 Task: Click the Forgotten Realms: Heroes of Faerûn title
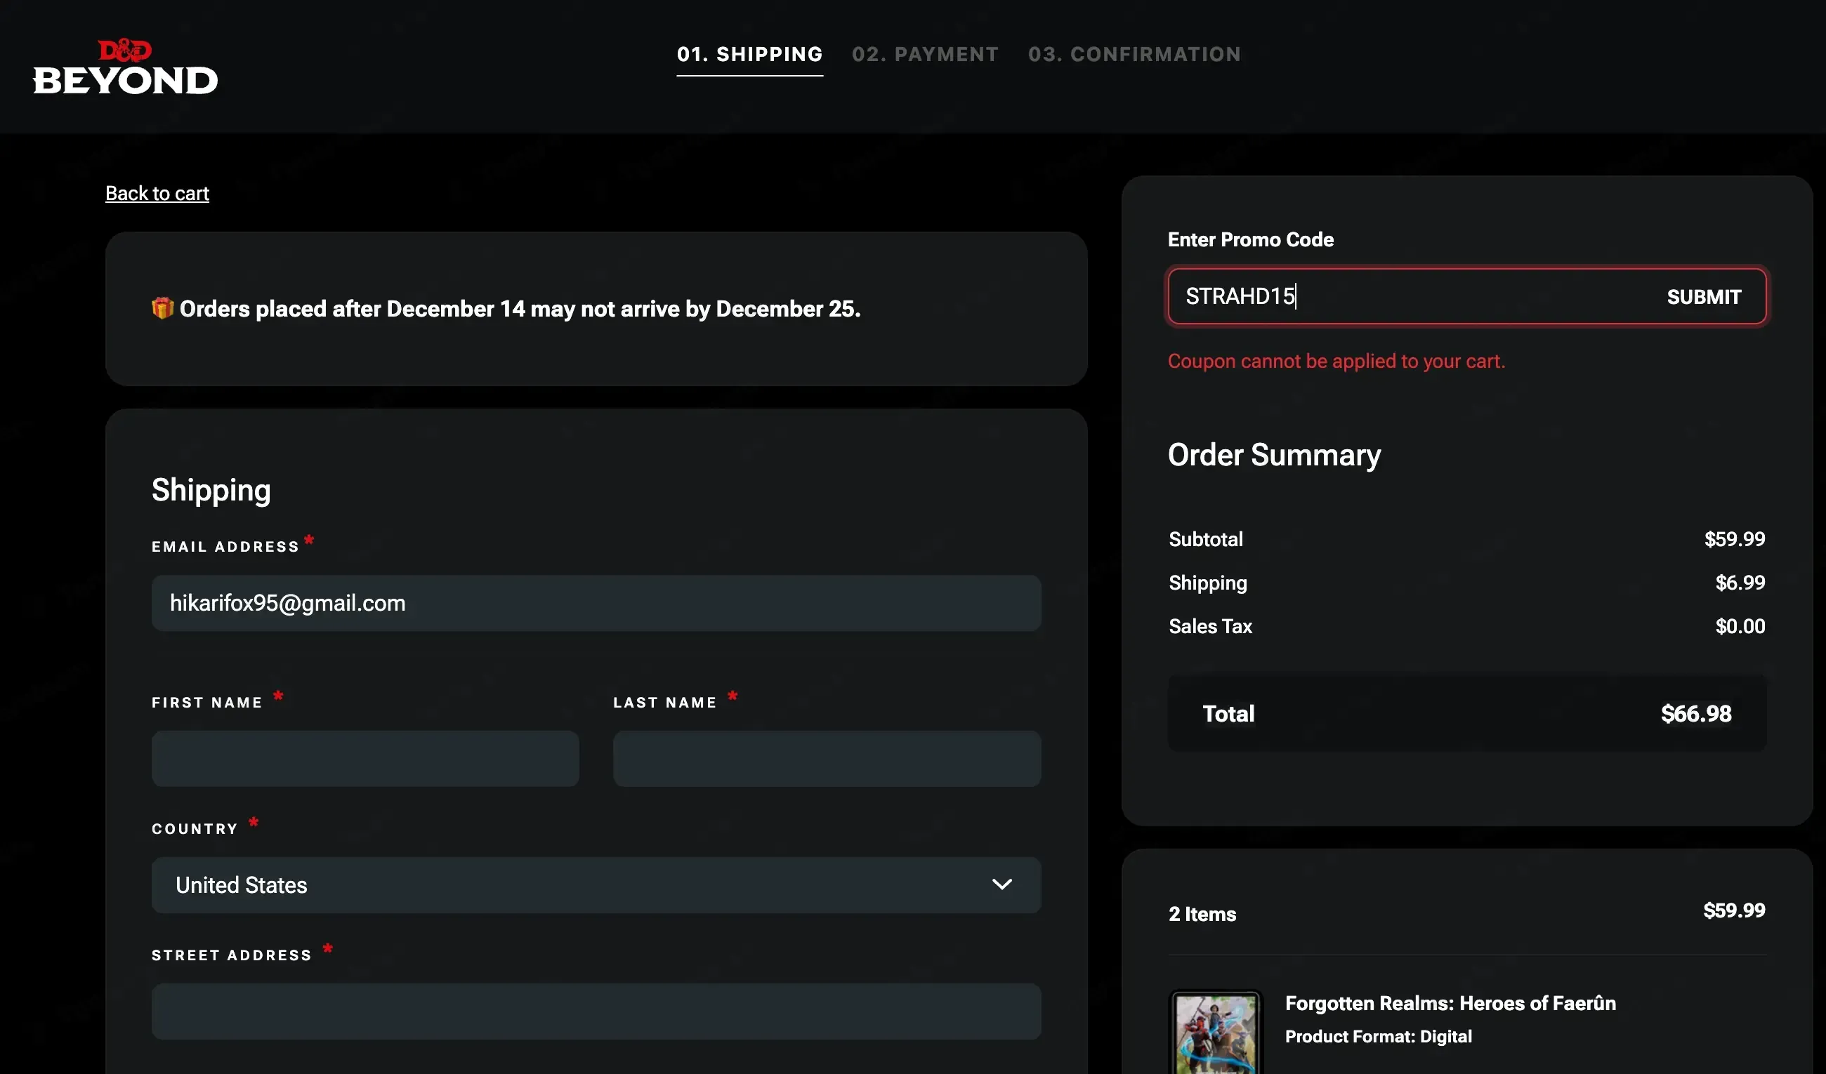[1450, 1003]
